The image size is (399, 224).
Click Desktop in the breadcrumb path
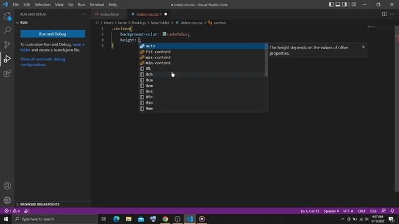[x=138, y=23]
